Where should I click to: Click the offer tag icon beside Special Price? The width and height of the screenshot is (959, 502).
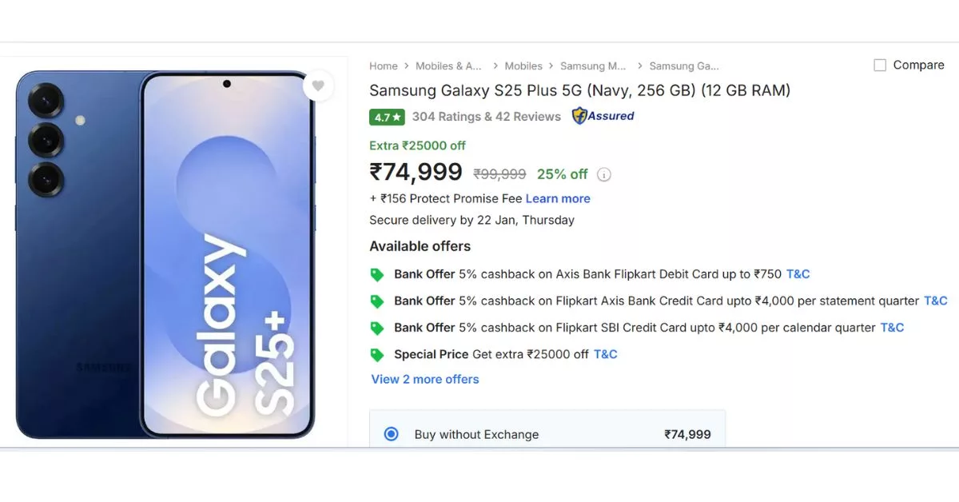point(376,354)
